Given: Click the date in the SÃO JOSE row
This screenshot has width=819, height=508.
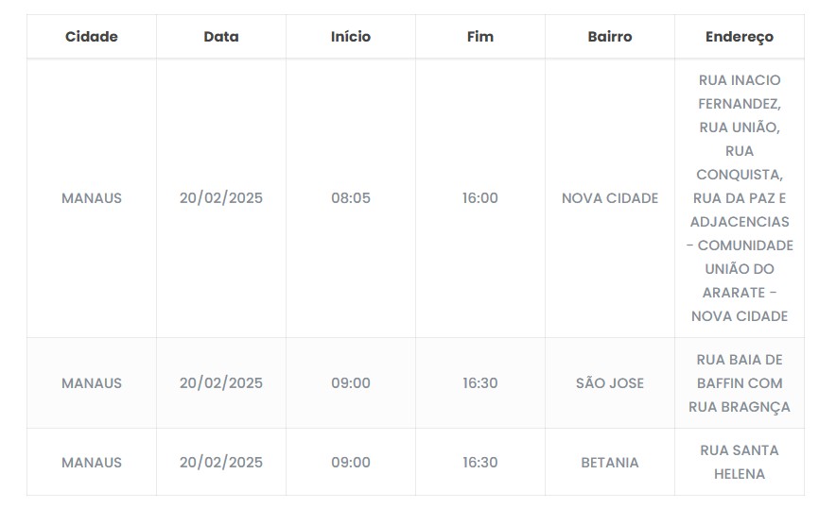Looking at the screenshot, I should 221,383.
